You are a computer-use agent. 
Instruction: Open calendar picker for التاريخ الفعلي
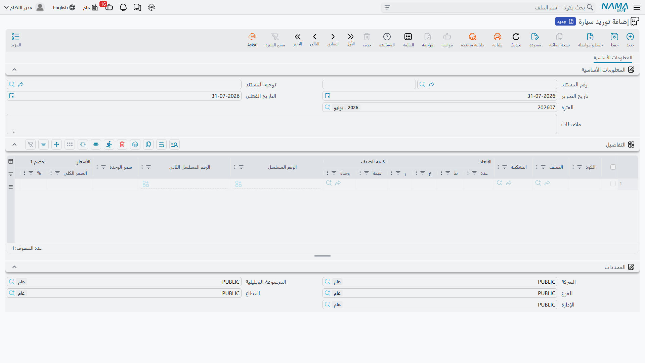tap(12, 96)
